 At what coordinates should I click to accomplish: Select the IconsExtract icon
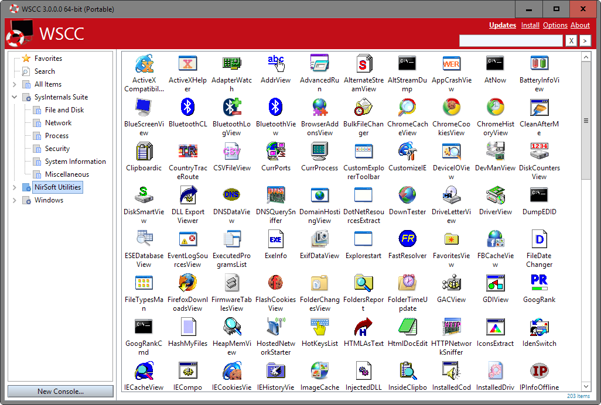click(x=495, y=327)
